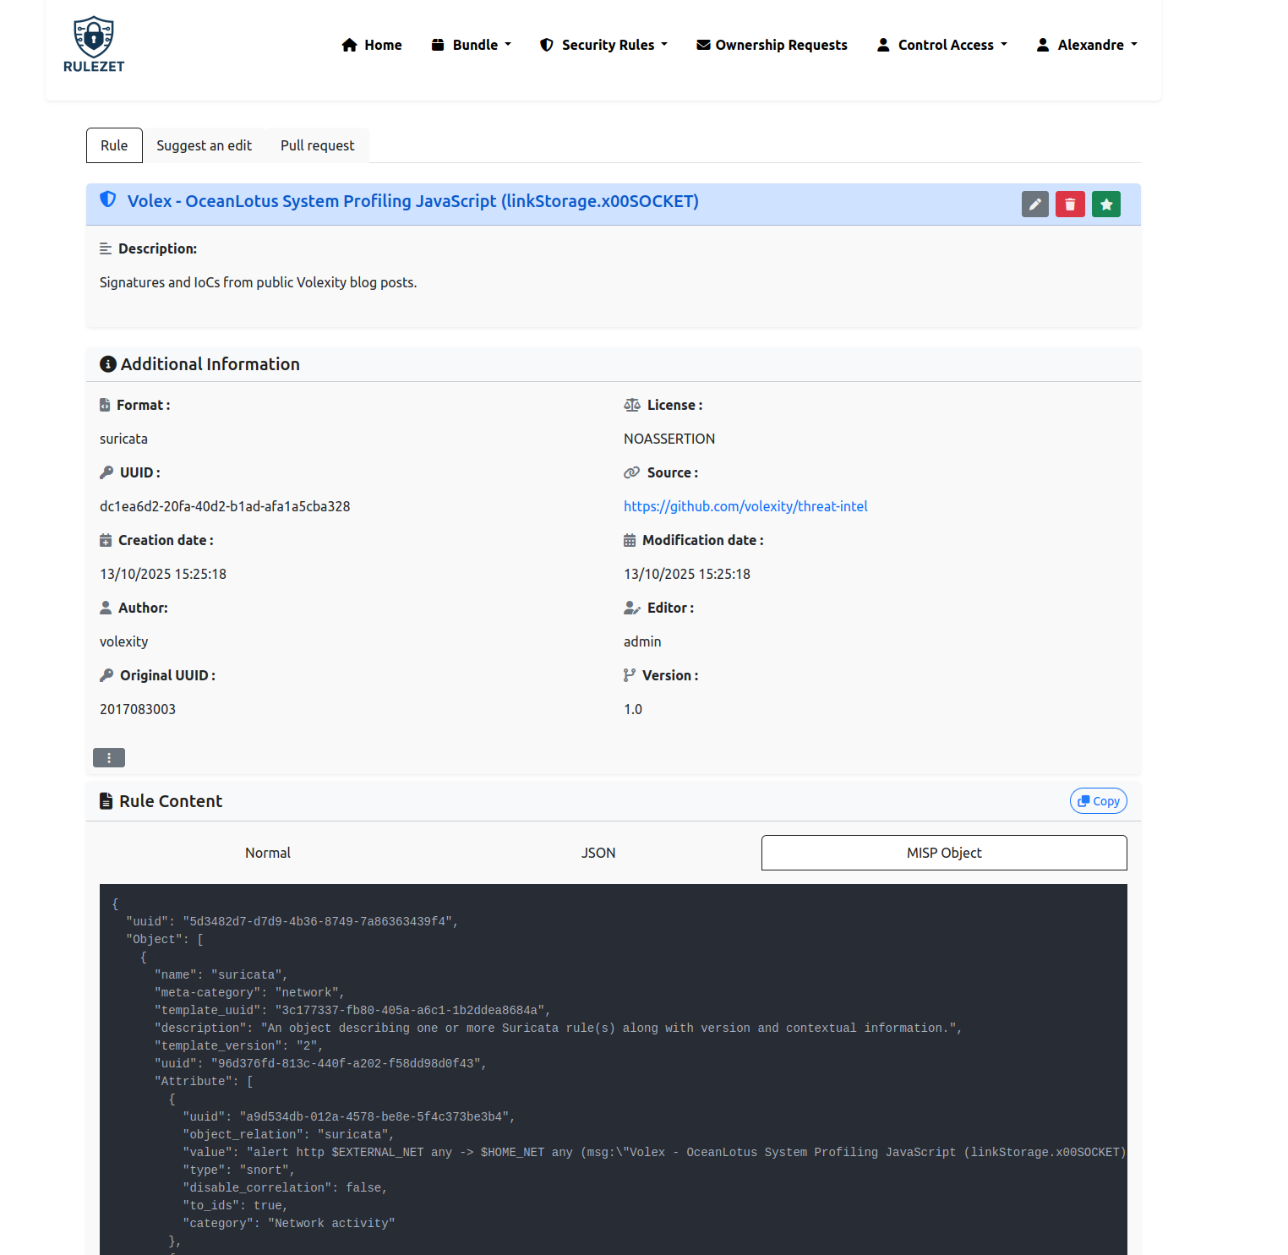Image resolution: width=1288 pixels, height=1255 pixels.
Task: Switch to the Pull request tab
Action: coord(318,145)
